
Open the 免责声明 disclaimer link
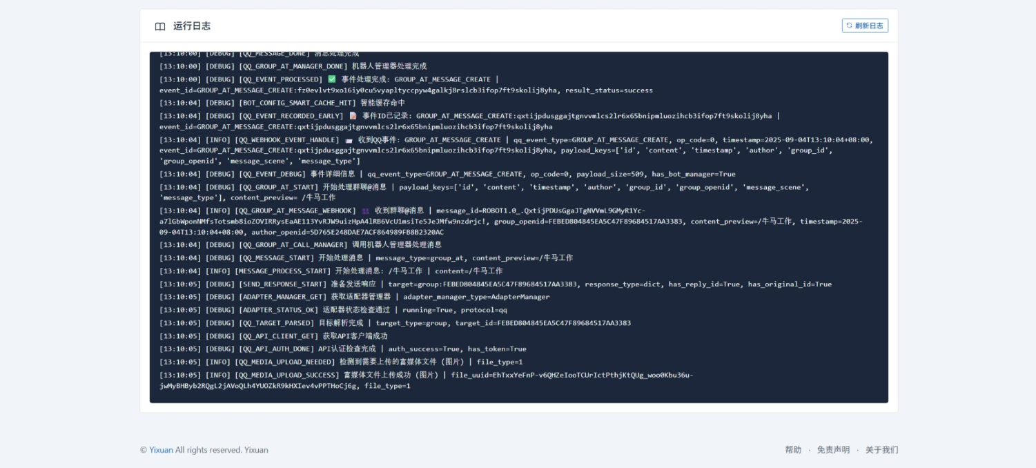tap(833, 450)
